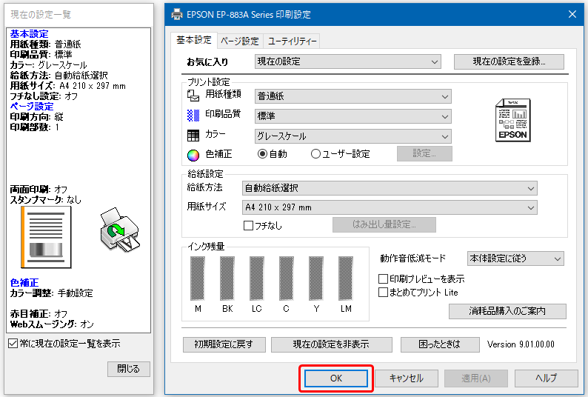
Task: Click 現在の設定を非表示 button
Action: (x=331, y=344)
